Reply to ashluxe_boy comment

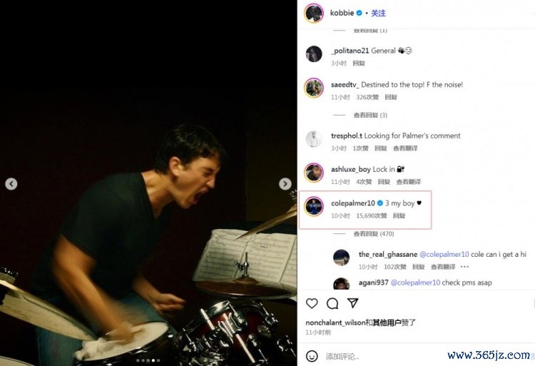(384, 182)
